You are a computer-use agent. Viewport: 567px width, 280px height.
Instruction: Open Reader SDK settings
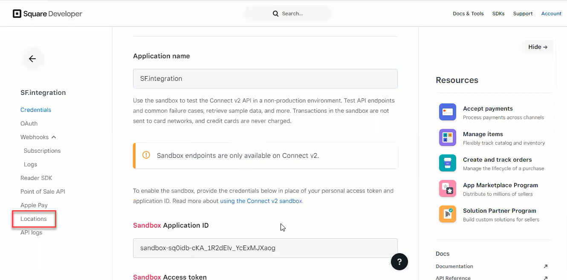[x=36, y=178]
